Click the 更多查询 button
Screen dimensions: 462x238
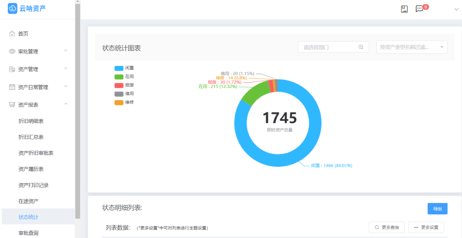point(387,227)
